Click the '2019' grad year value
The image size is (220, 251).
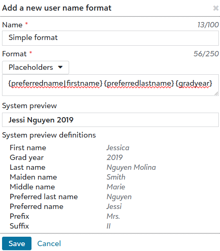[x=114, y=158]
